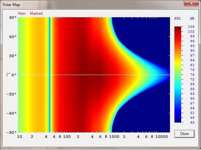The width and height of the screenshot is (201, 150).
Task: Click the -30° label on vertical axis
Action: point(12,94)
